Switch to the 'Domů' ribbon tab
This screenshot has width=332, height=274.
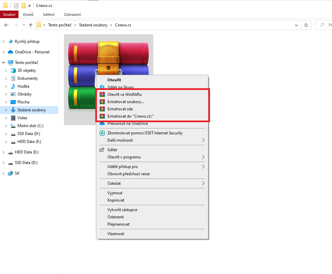[28, 14]
